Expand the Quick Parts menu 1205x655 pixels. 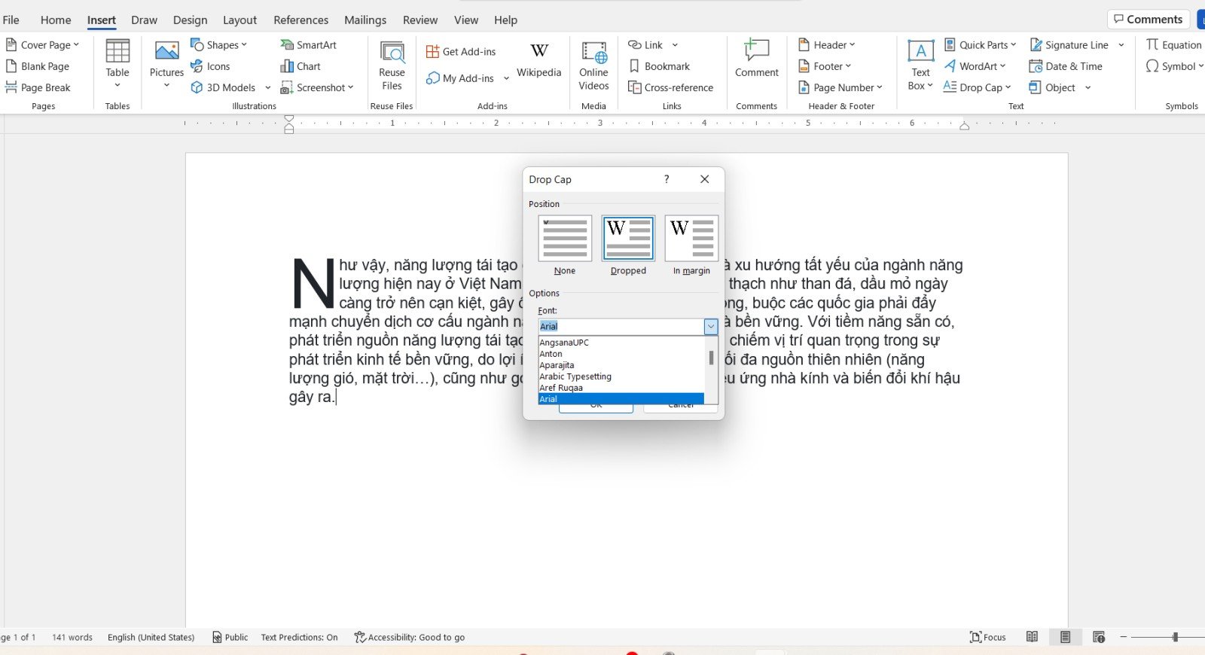click(x=980, y=45)
